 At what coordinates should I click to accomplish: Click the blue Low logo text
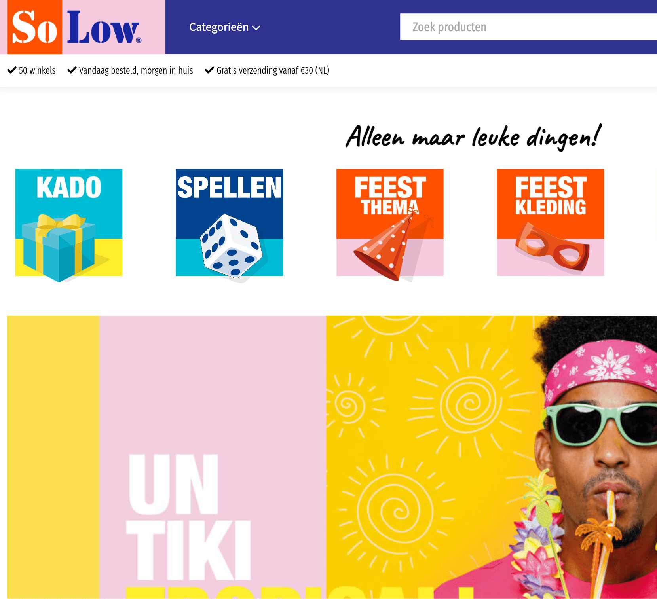tap(104, 27)
